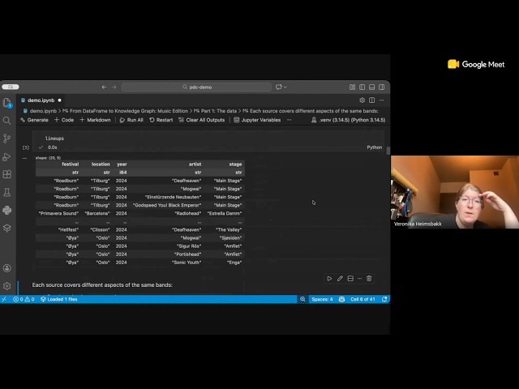The width and height of the screenshot is (519, 389).
Task: Open more editor actions menu
Action: click(x=382, y=100)
